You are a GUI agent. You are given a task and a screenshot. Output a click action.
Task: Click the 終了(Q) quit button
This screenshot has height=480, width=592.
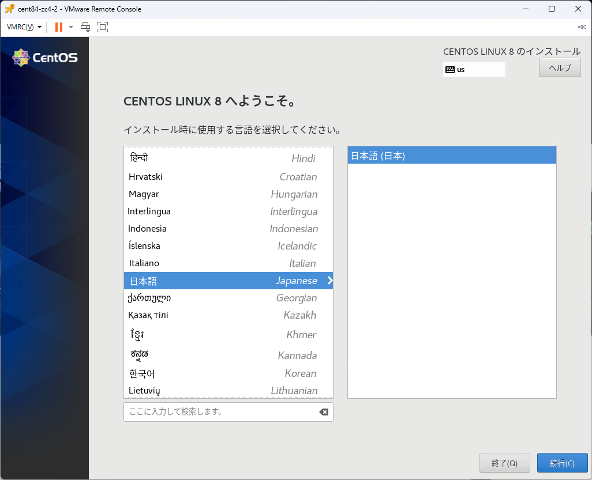pyautogui.click(x=504, y=463)
